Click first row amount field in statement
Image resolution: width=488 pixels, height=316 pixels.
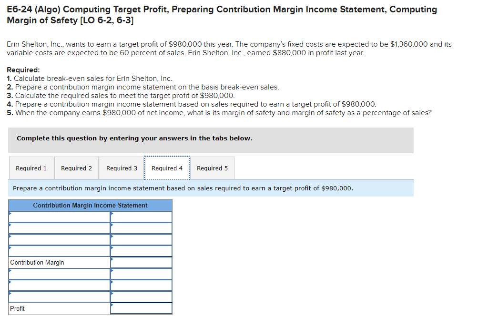tap(141, 217)
